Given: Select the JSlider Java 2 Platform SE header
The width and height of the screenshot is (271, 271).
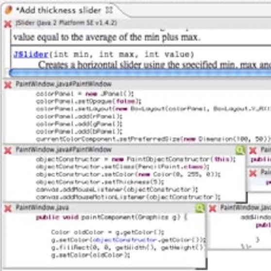Looking at the screenshot, I should [x=66, y=23].
